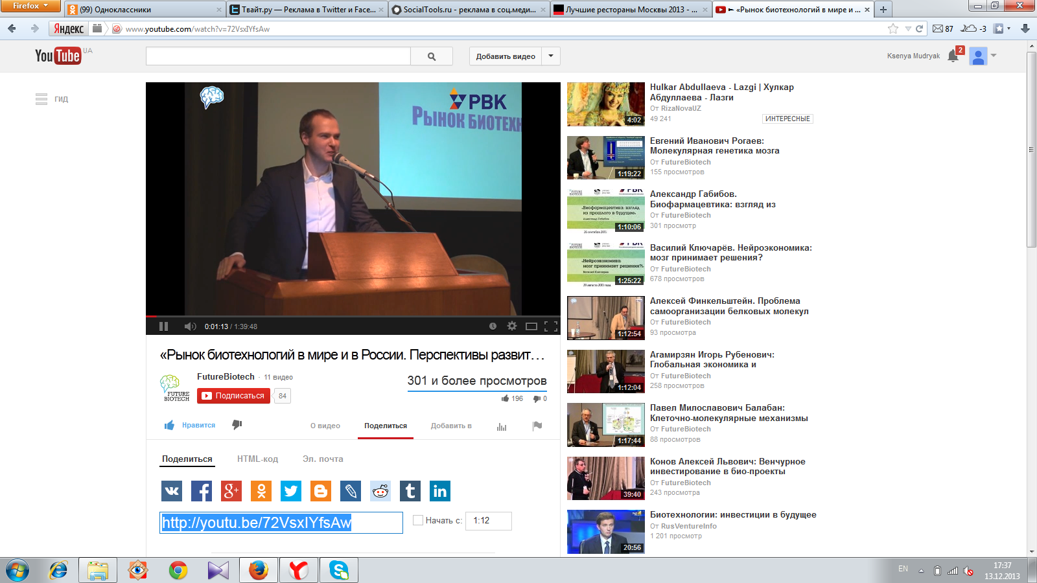Mute the video using the speaker icon
The image size is (1037, 583).
click(x=190, y=326)
